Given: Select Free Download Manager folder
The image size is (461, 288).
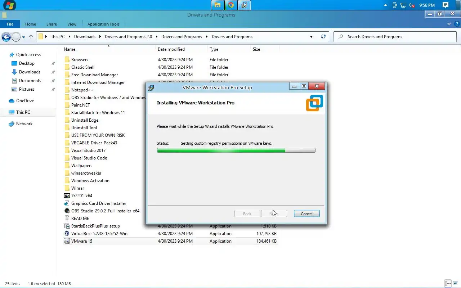Looking at the screenshot, I should [x=94, y=75].
